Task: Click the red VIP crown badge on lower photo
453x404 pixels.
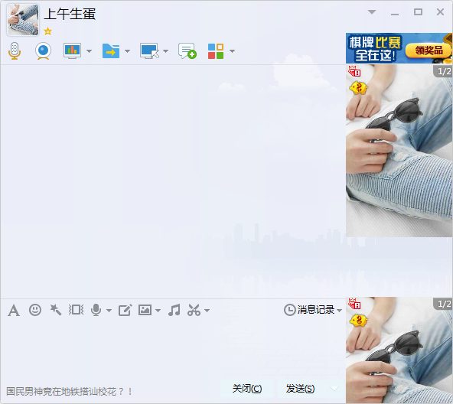Action: pos(354,304)
